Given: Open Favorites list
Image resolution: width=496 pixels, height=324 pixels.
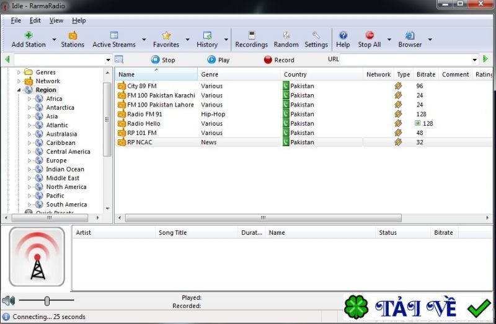Looking at the screenshot, I should 166,40.
